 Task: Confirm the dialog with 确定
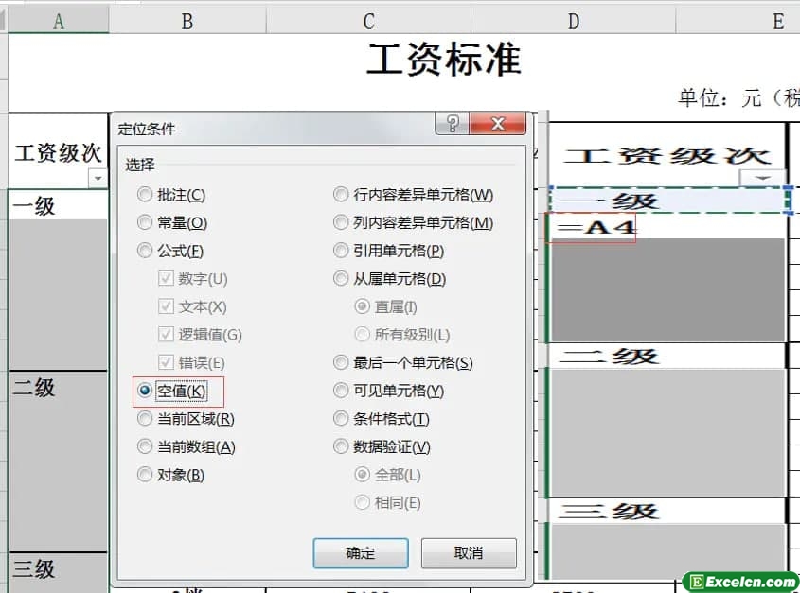point(361,552)
